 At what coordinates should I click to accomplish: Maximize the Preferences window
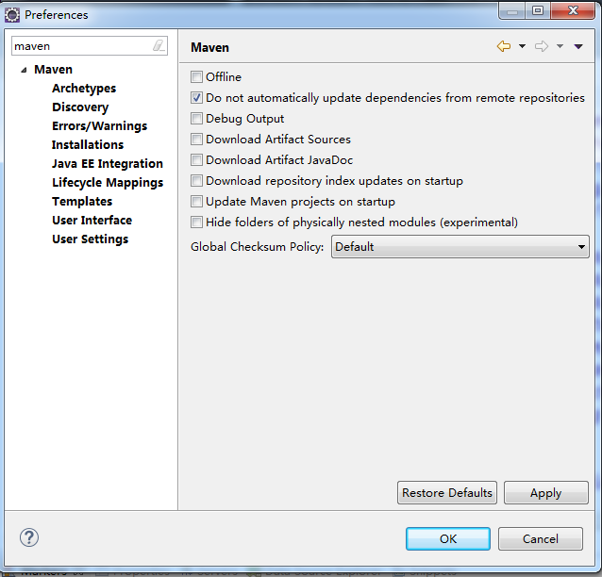click(x=538, y=11)
